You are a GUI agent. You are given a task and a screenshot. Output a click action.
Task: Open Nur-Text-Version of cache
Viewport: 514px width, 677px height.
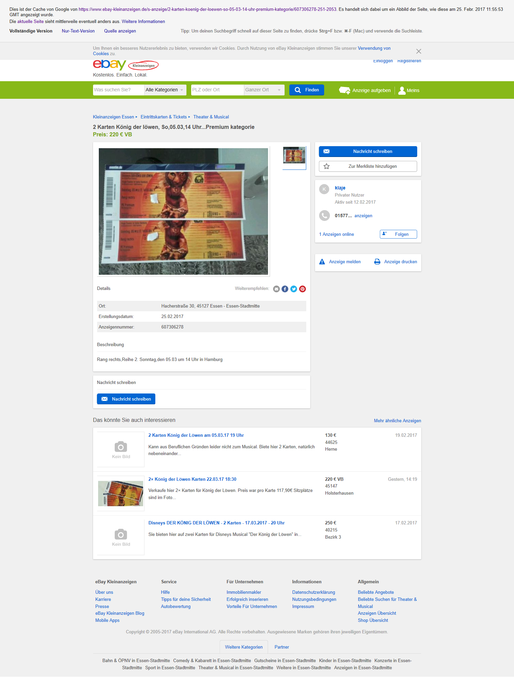pyautogui.click(x=78, y=31)
